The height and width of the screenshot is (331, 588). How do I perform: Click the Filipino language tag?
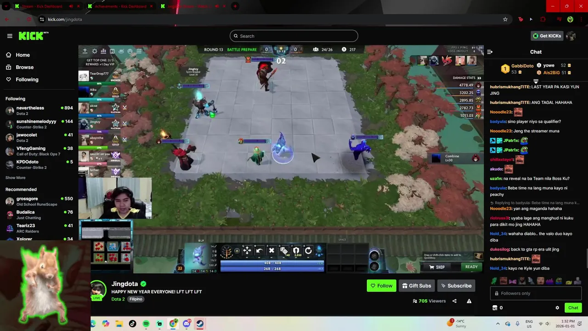coord(136,299)
